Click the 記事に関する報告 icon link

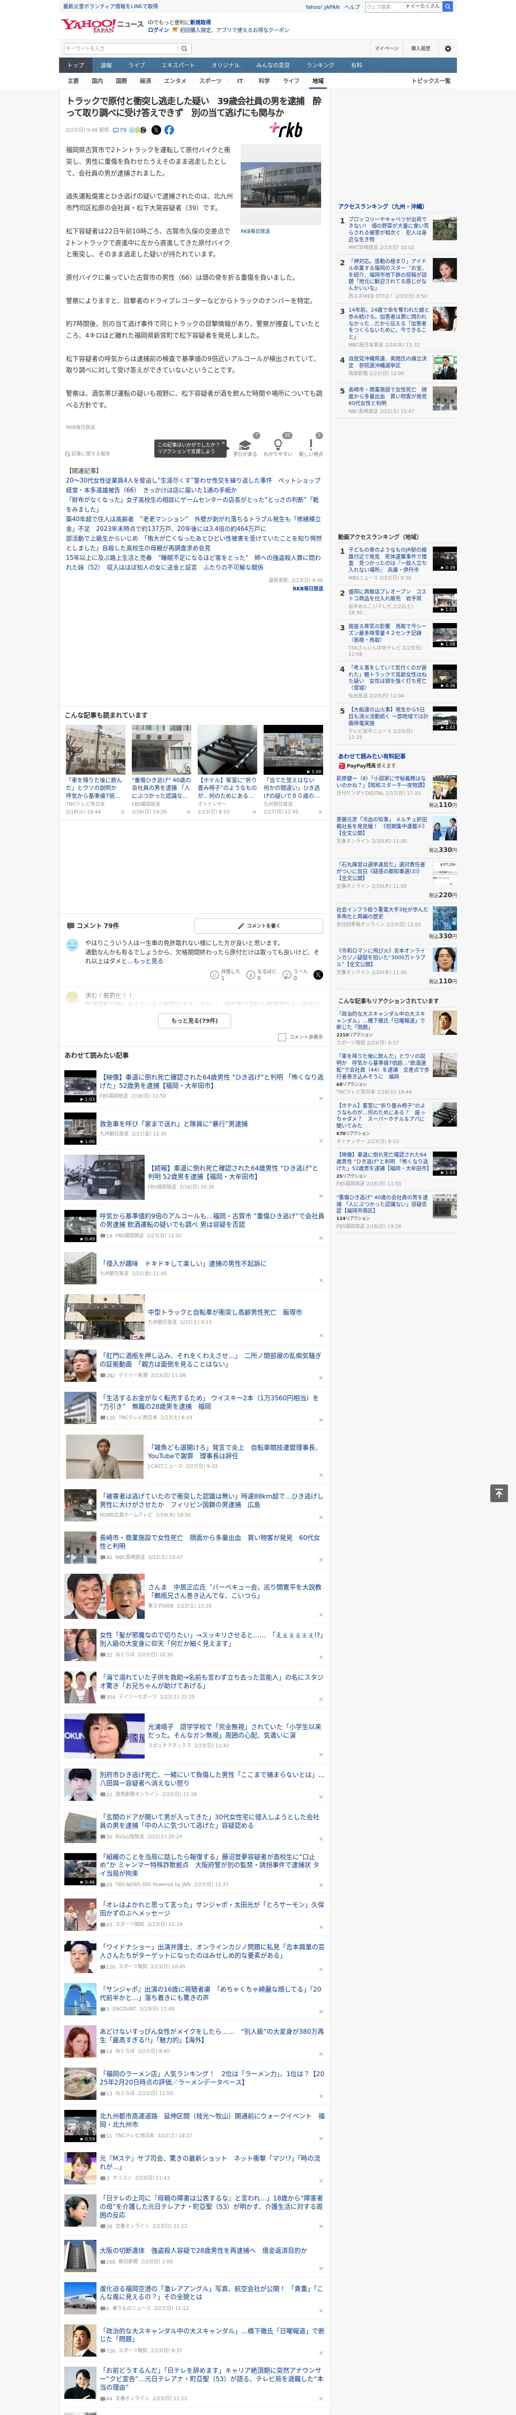pyautogui.click(x=87, y=454)
